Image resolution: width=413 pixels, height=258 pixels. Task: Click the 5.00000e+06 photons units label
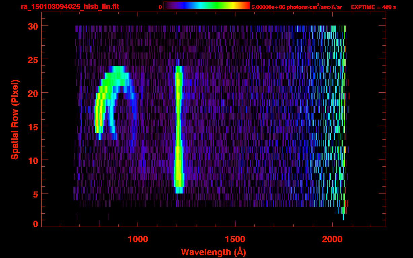tap(297, 7)
